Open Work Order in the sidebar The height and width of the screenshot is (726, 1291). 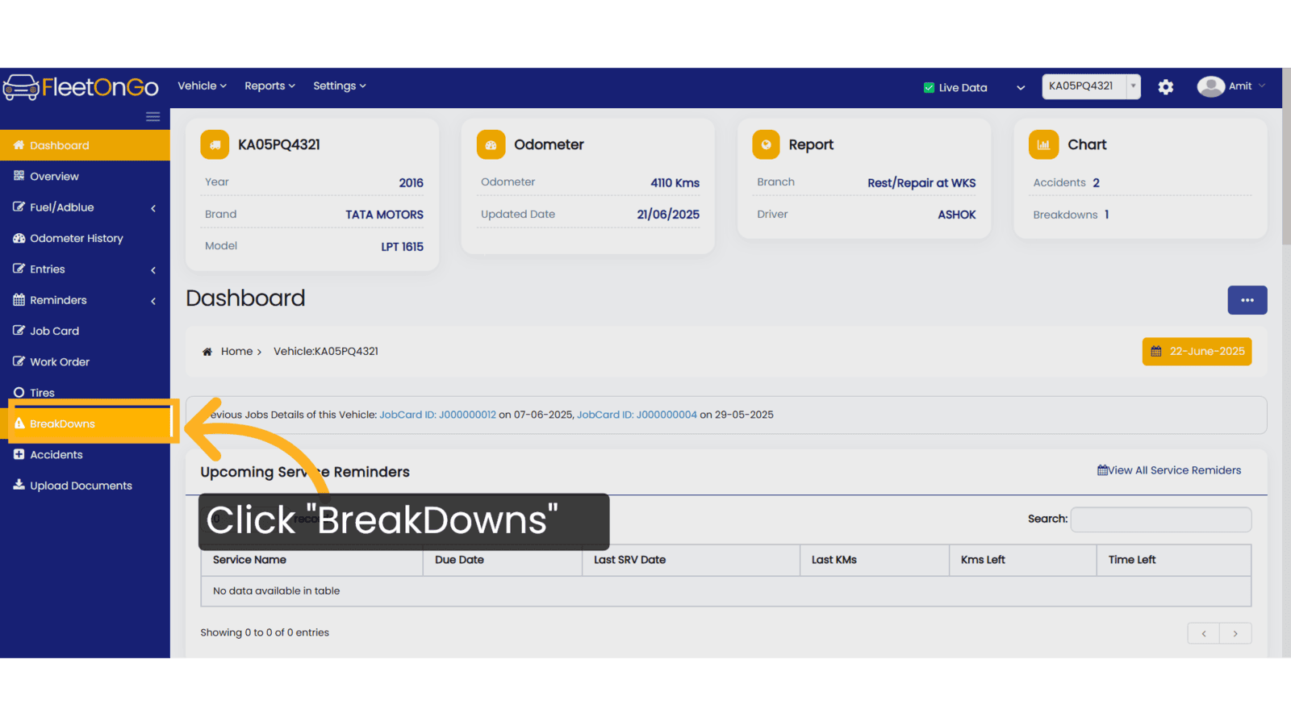[85, 362]
